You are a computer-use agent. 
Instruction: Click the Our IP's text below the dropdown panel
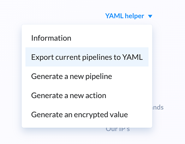tap(118, 130)
